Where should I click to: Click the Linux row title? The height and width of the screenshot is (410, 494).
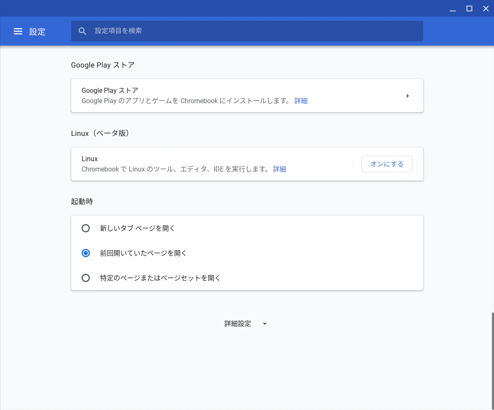tap(89, 159)
